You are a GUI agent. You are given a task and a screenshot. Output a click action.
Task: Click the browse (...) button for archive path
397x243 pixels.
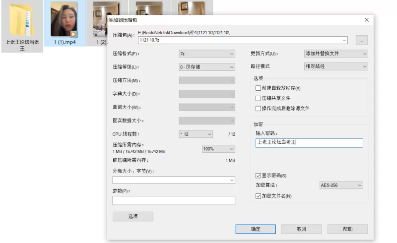coord(362,40)
